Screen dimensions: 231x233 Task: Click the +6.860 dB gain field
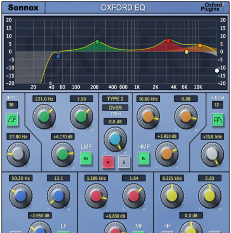(115, 216)
